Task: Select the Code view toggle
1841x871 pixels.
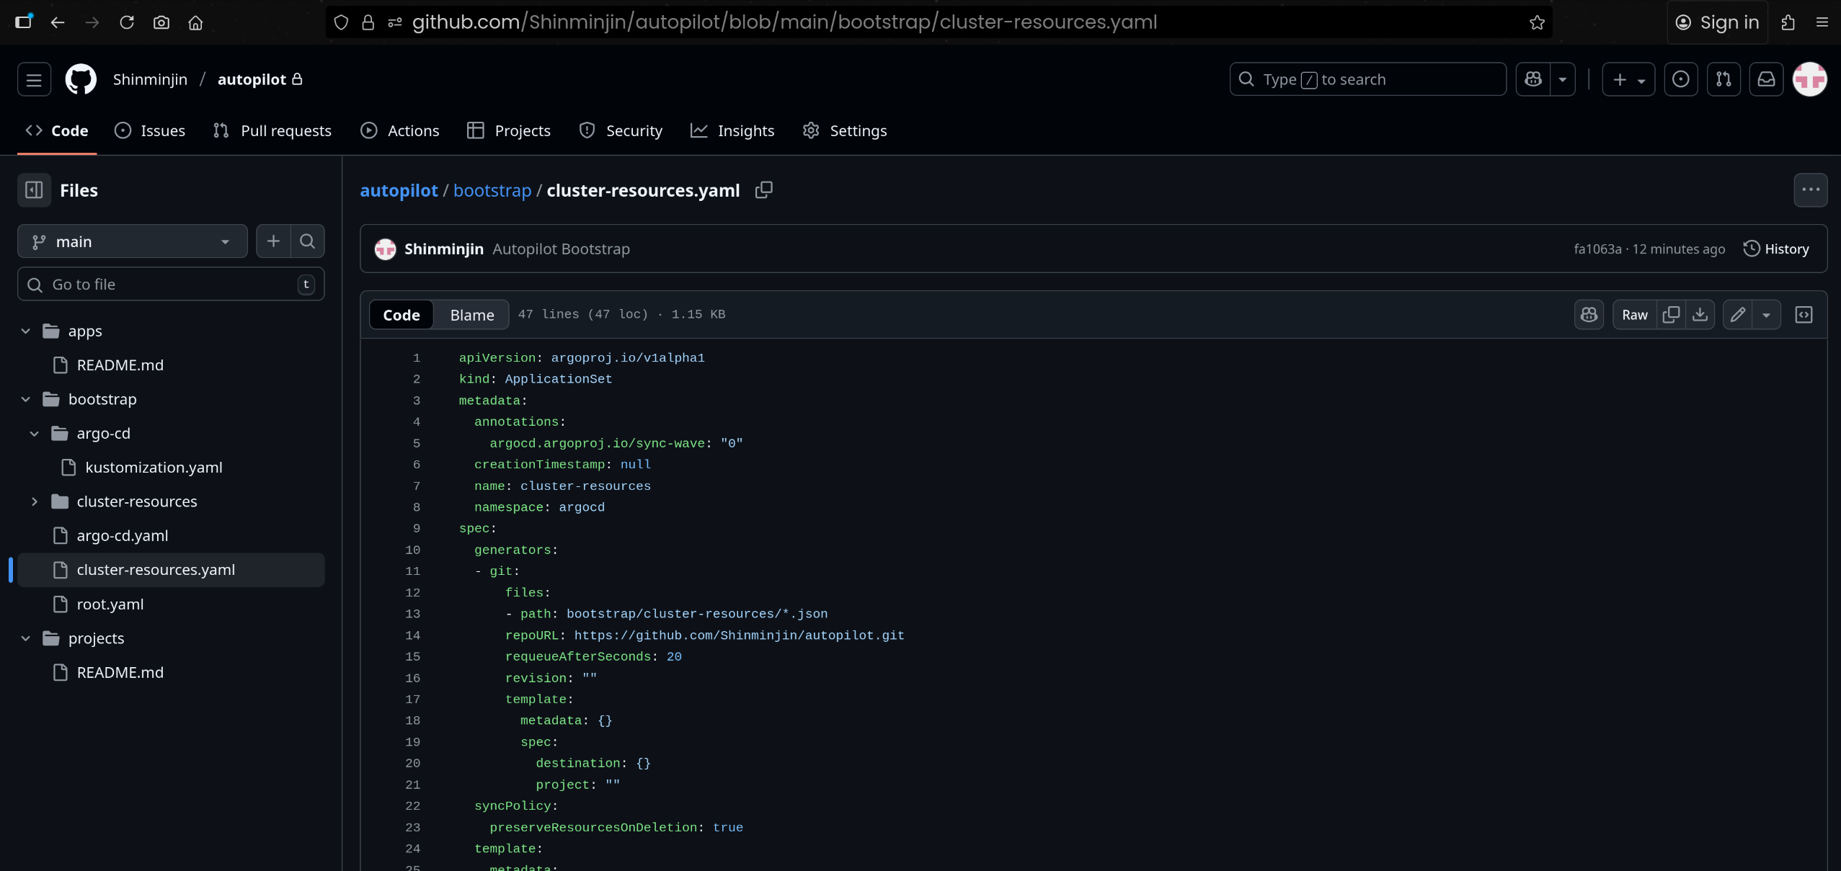Action: pos(401,315)
